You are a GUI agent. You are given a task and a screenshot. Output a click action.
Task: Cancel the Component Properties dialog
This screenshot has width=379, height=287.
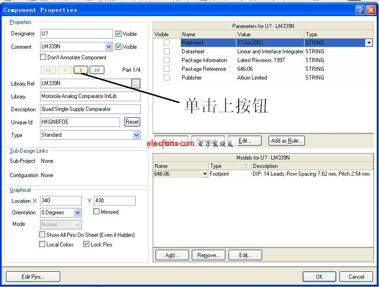pyautogui.click(x=356, y=276)
